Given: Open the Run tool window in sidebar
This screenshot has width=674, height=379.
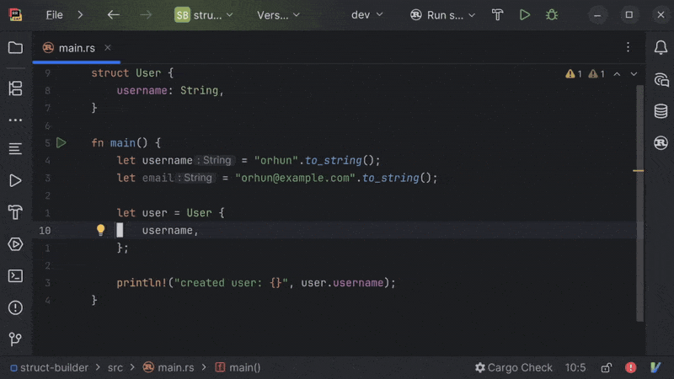Looking at the screenshot, I should pos(15,180).
